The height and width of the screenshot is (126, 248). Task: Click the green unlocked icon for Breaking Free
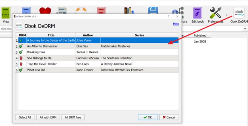pyautogui.click(x=21, y=52)
